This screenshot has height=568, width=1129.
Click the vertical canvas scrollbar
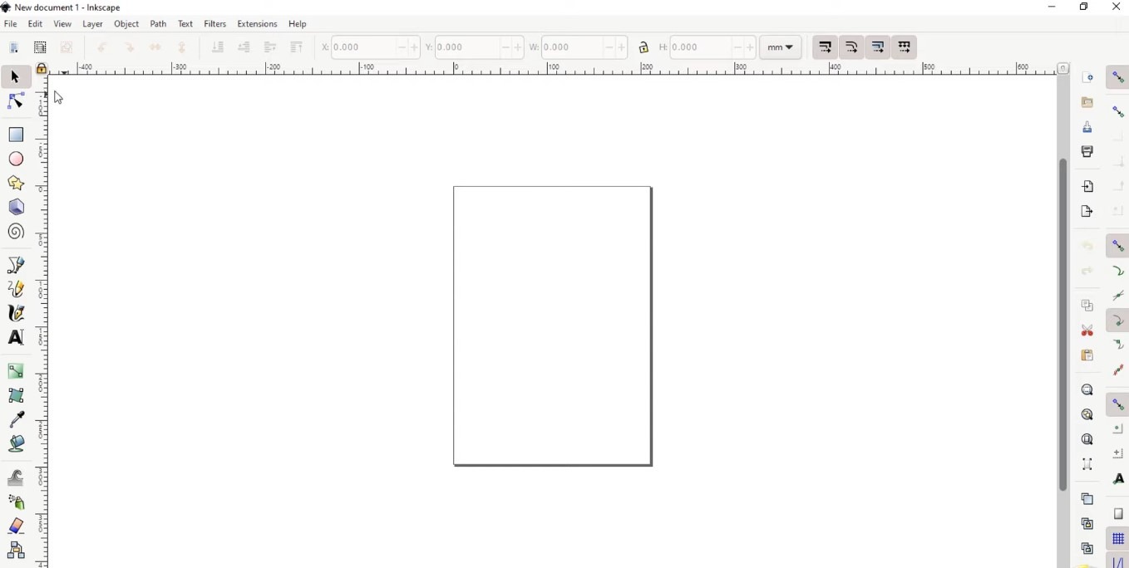(1062, 324)
